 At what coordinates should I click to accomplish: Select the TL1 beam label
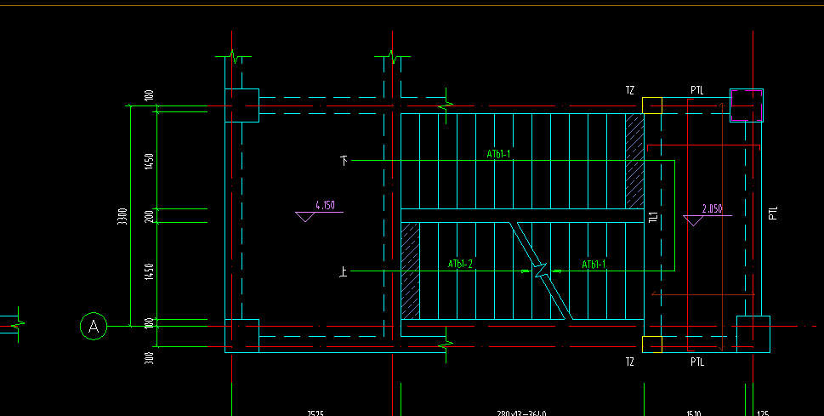point(653,217)
